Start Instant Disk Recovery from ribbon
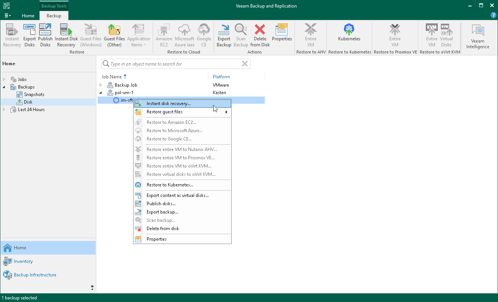 click(66, 35)
